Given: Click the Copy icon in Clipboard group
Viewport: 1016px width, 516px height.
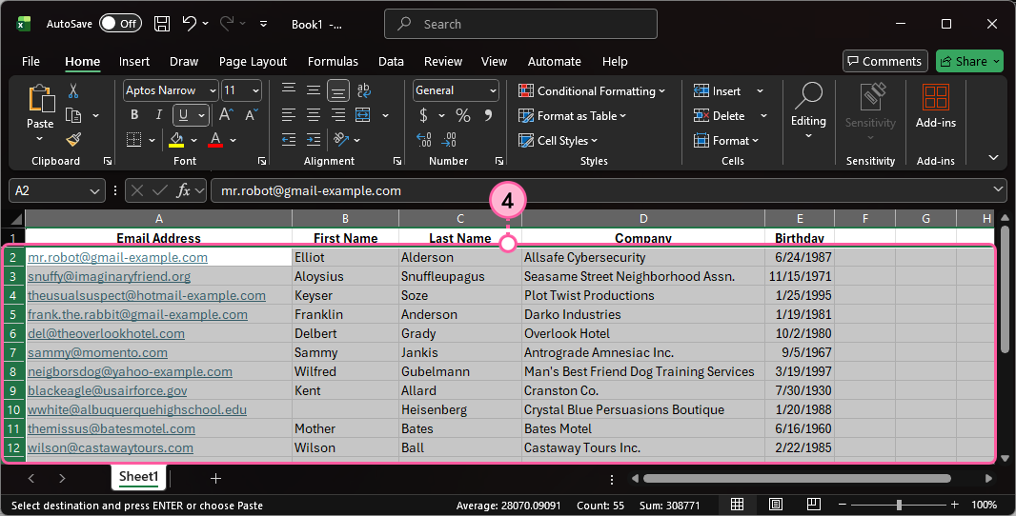Looking at the screenshot, I should tap(74, 115).
